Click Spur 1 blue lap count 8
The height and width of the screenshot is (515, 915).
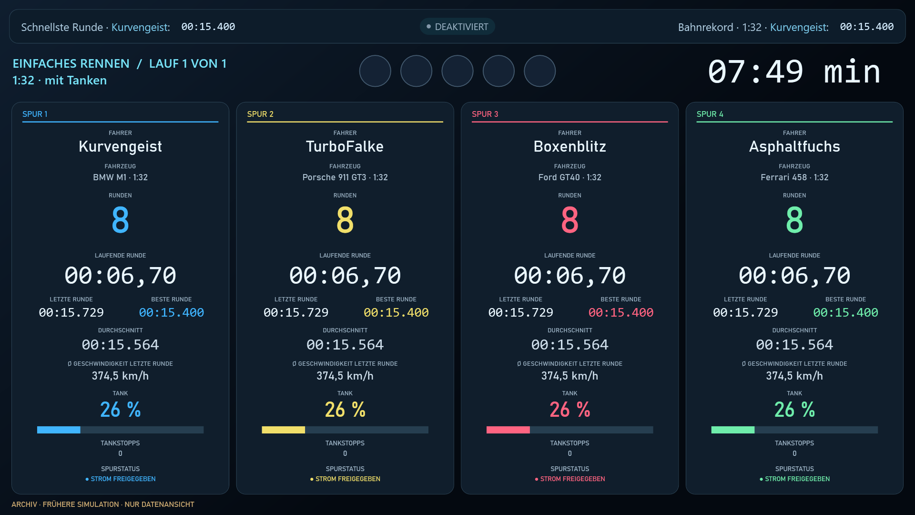tap(120, 220)
